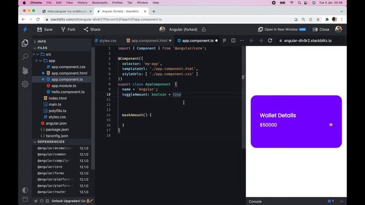Open the Search sidebar icon
365x205 pixels.
25,56
